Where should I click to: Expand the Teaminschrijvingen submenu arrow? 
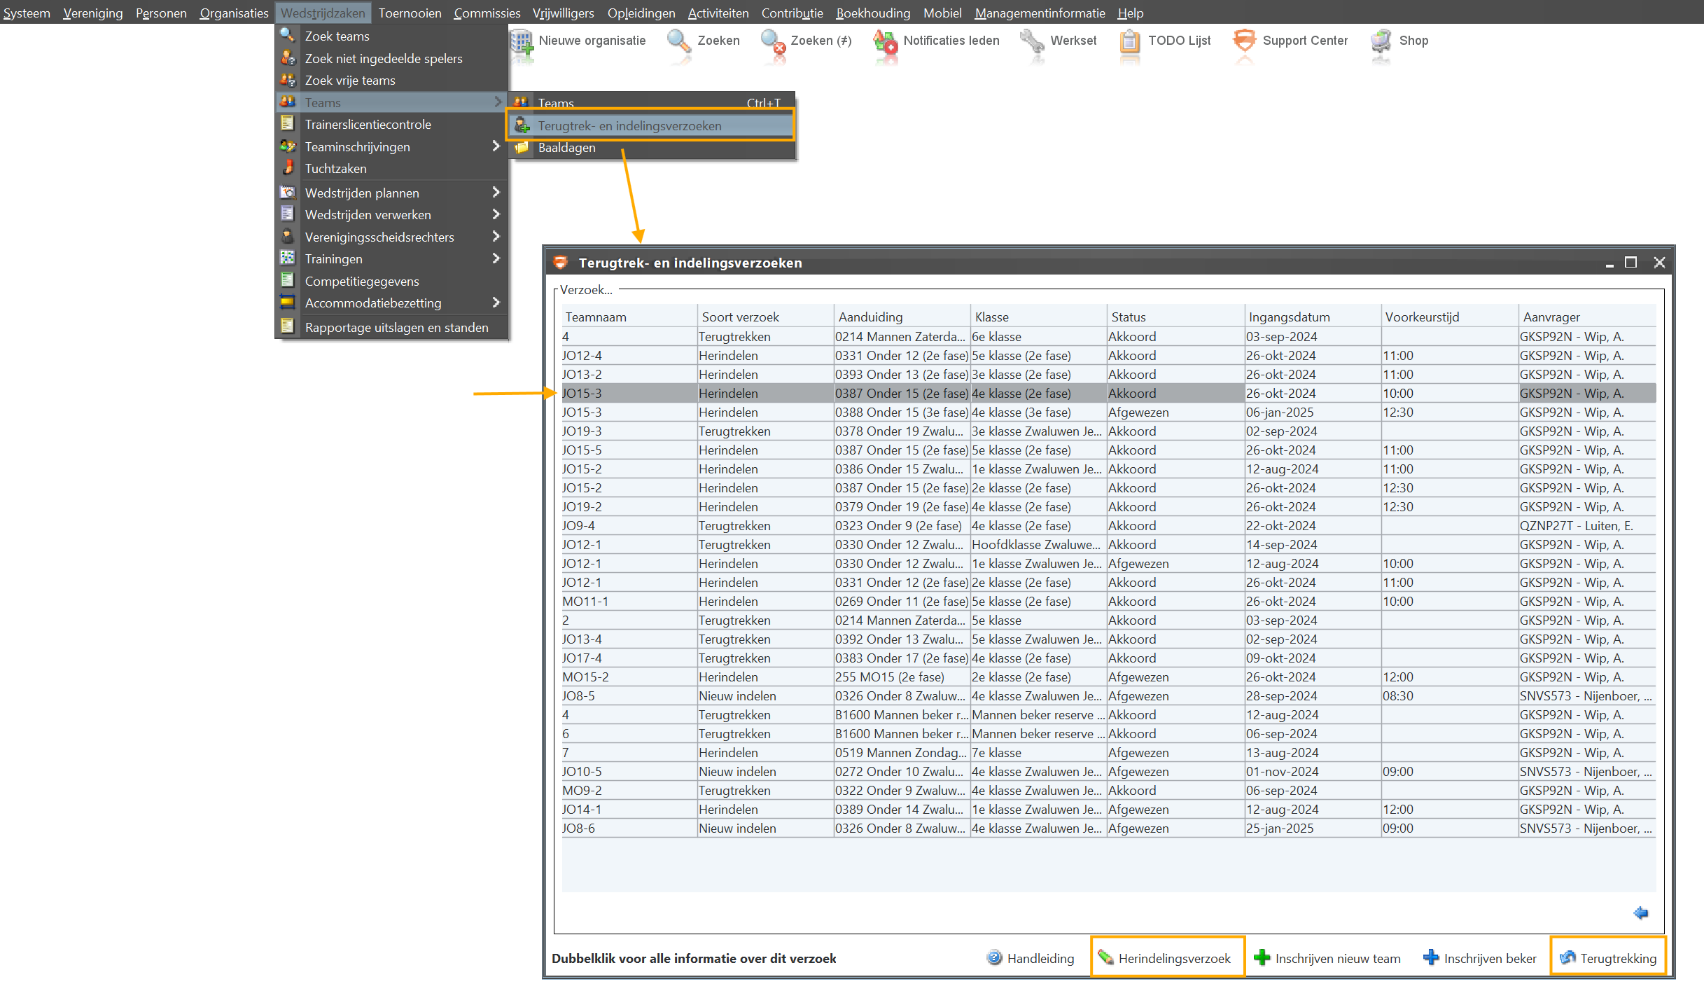pyautogui.click(x=496, y=146)
